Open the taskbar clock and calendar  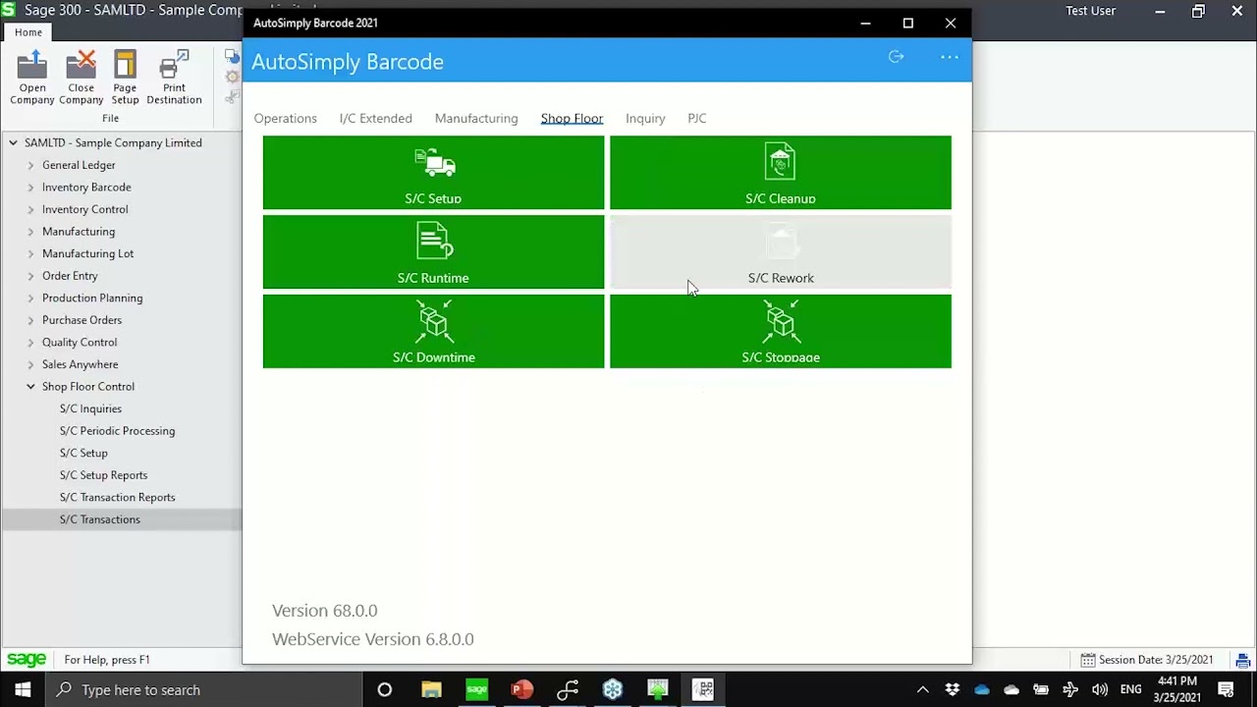click(1176, 689)
